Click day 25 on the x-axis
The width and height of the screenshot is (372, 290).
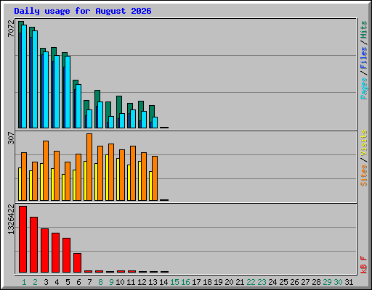[x=283, y=282]
